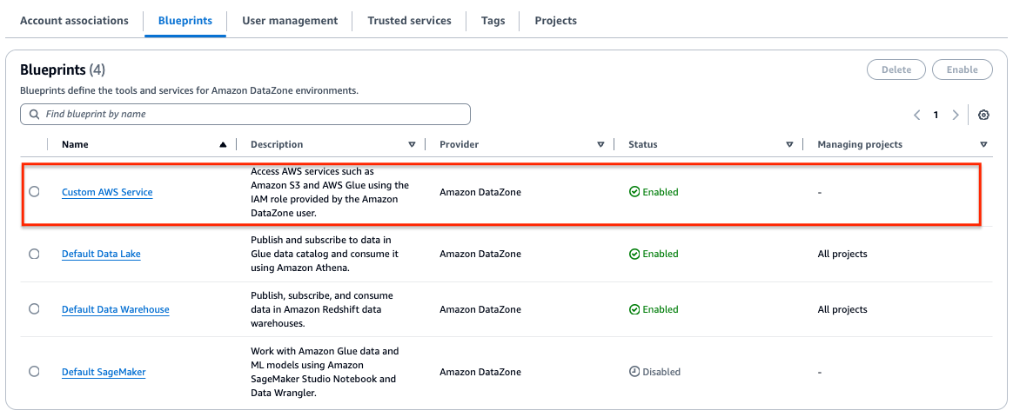Select the Default SageMaker radio button

(34, 372)
